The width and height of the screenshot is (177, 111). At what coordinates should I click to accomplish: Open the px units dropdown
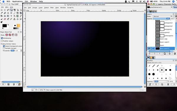pyautogui.click(x=34, y=90)
